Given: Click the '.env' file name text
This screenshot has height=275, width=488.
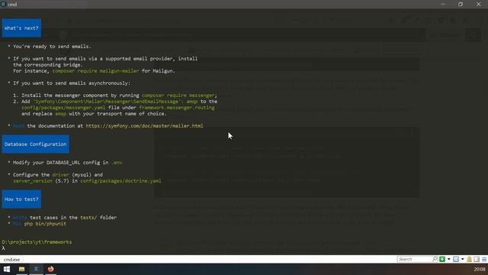Looking at the screenshot, I should (x=117, y=163).
